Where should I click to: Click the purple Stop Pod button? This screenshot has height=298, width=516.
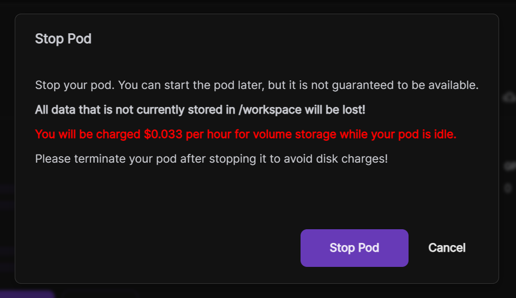tap(354, 248)
